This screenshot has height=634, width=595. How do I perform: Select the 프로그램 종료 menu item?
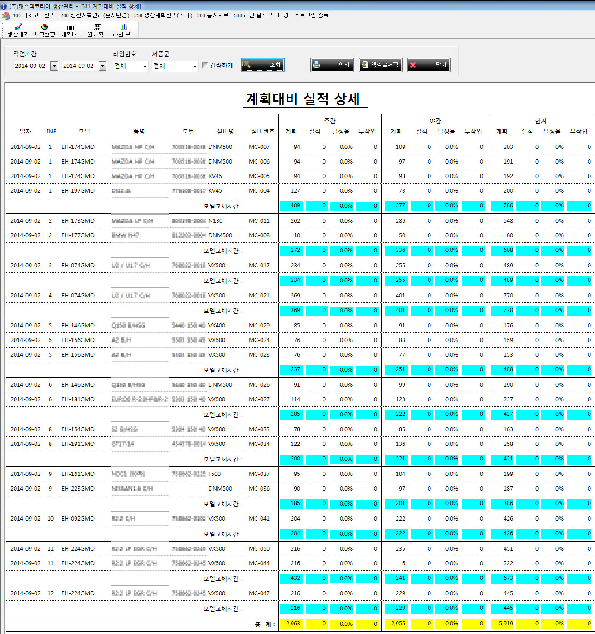[x=311, y=15]
